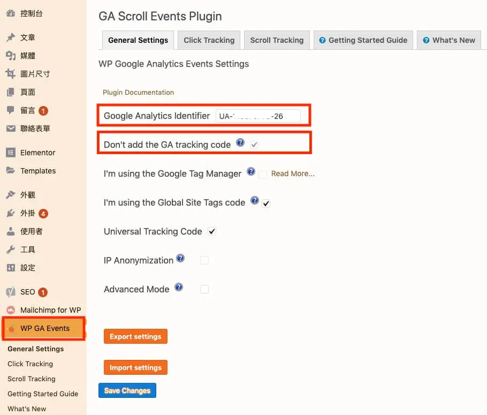The image size is (487, 415).
Task: Click the Save Changes button
Action: point(127,390)
